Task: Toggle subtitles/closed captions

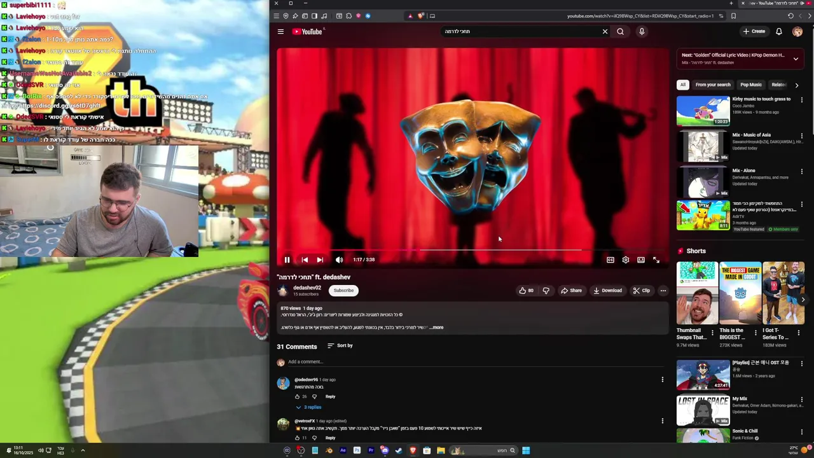Action: (x=610, y=260)
